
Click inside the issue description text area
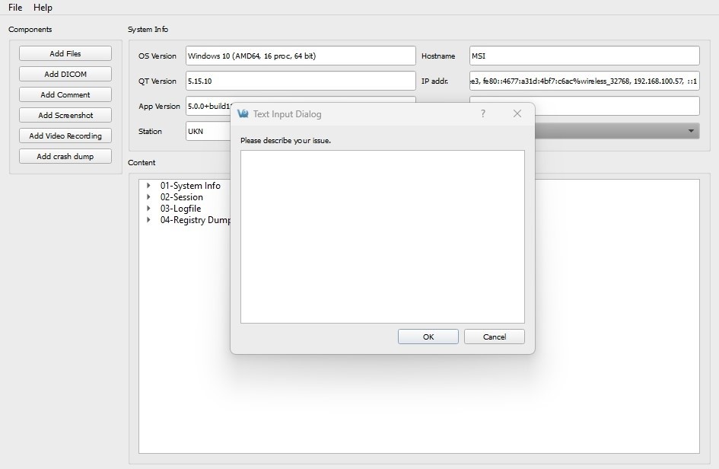coord(382,236)
